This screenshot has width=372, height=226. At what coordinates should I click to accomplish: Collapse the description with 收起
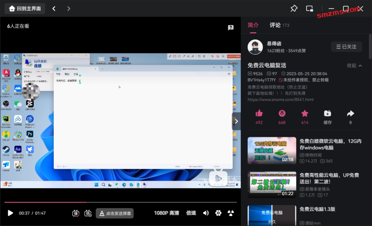[x=355, y=66]
